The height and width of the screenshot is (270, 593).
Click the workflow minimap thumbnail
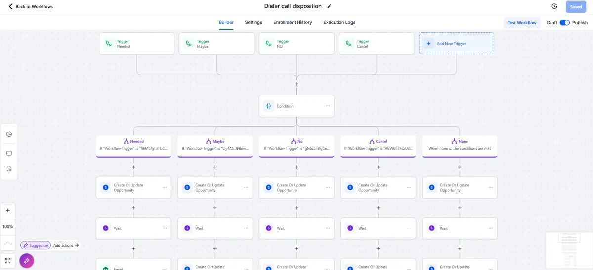click(569, 251)
